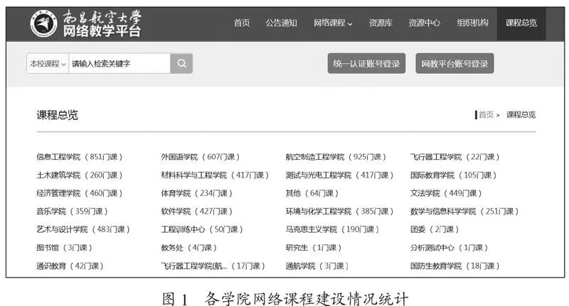Open 艺术与设计学院 (483门课)
This screenshot has height=306, width=569.
pyautogui.click(x=83, y=229)
